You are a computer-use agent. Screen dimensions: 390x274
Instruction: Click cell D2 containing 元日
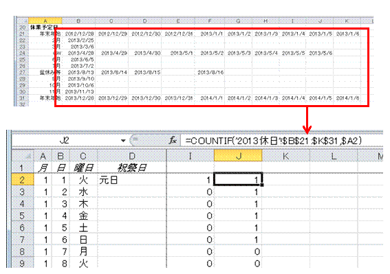point(132,180)
